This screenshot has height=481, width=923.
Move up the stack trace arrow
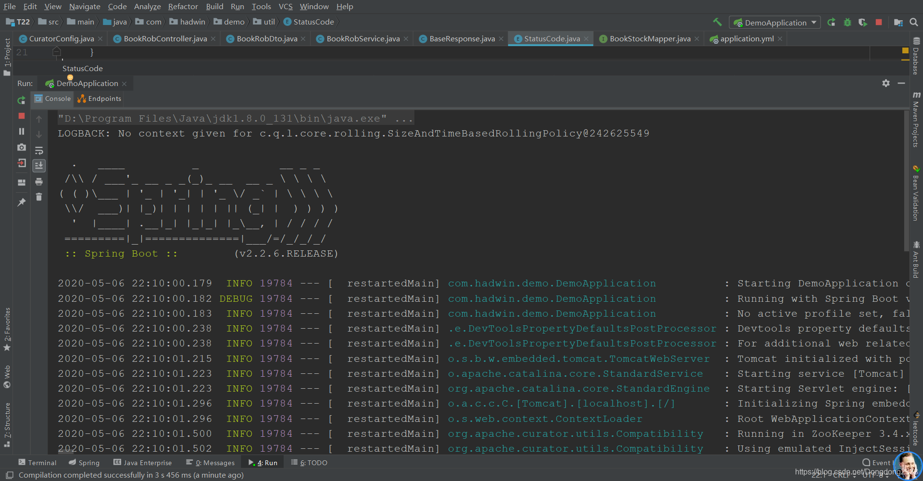tap(39, 119)
